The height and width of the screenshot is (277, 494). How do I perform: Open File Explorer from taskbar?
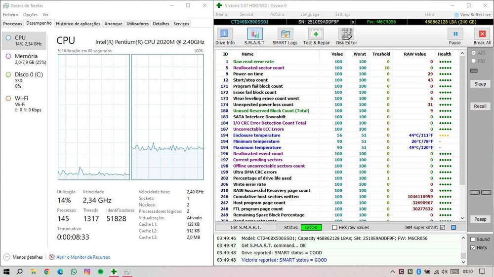pyautogui.click(x=33, y=272)
